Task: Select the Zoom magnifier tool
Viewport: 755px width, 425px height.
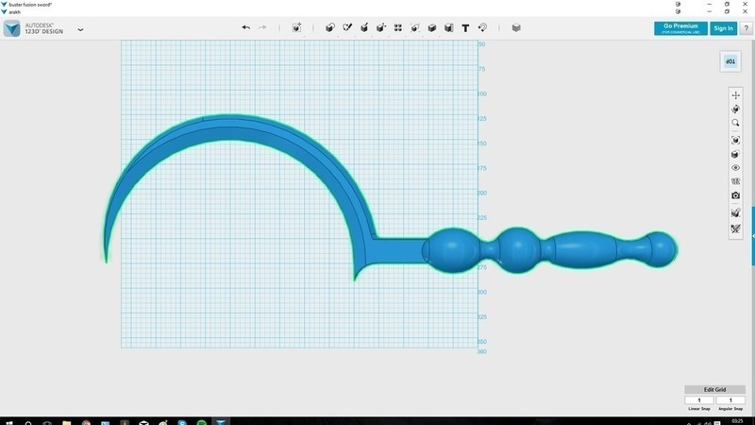Action: (x=736, y=124)
